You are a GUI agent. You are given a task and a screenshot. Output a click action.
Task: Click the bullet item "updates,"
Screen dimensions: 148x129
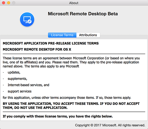click(x=14, y=72)
